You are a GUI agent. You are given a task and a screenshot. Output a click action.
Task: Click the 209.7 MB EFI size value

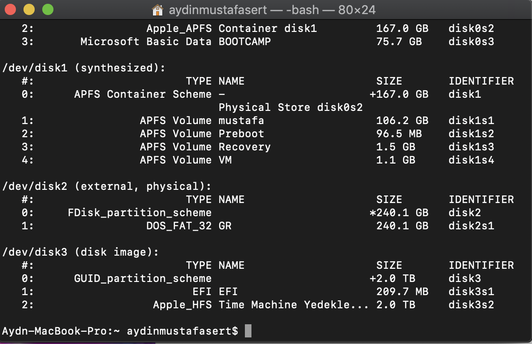(402, 291)
